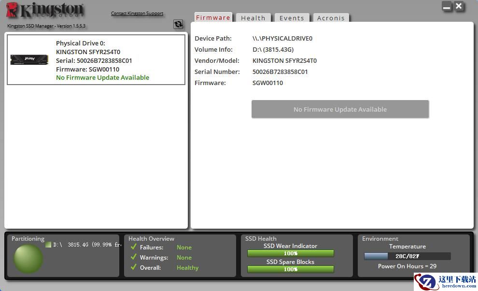Click the green partition pie chart
This screenshot has width=478, height=291.
[x=28, y=259]
